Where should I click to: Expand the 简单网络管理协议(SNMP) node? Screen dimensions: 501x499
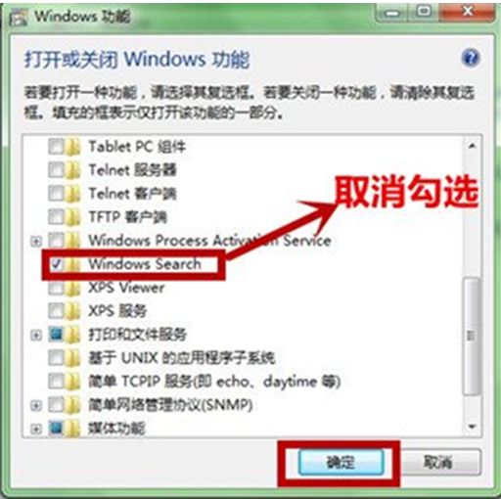click(x=36, y=406)
